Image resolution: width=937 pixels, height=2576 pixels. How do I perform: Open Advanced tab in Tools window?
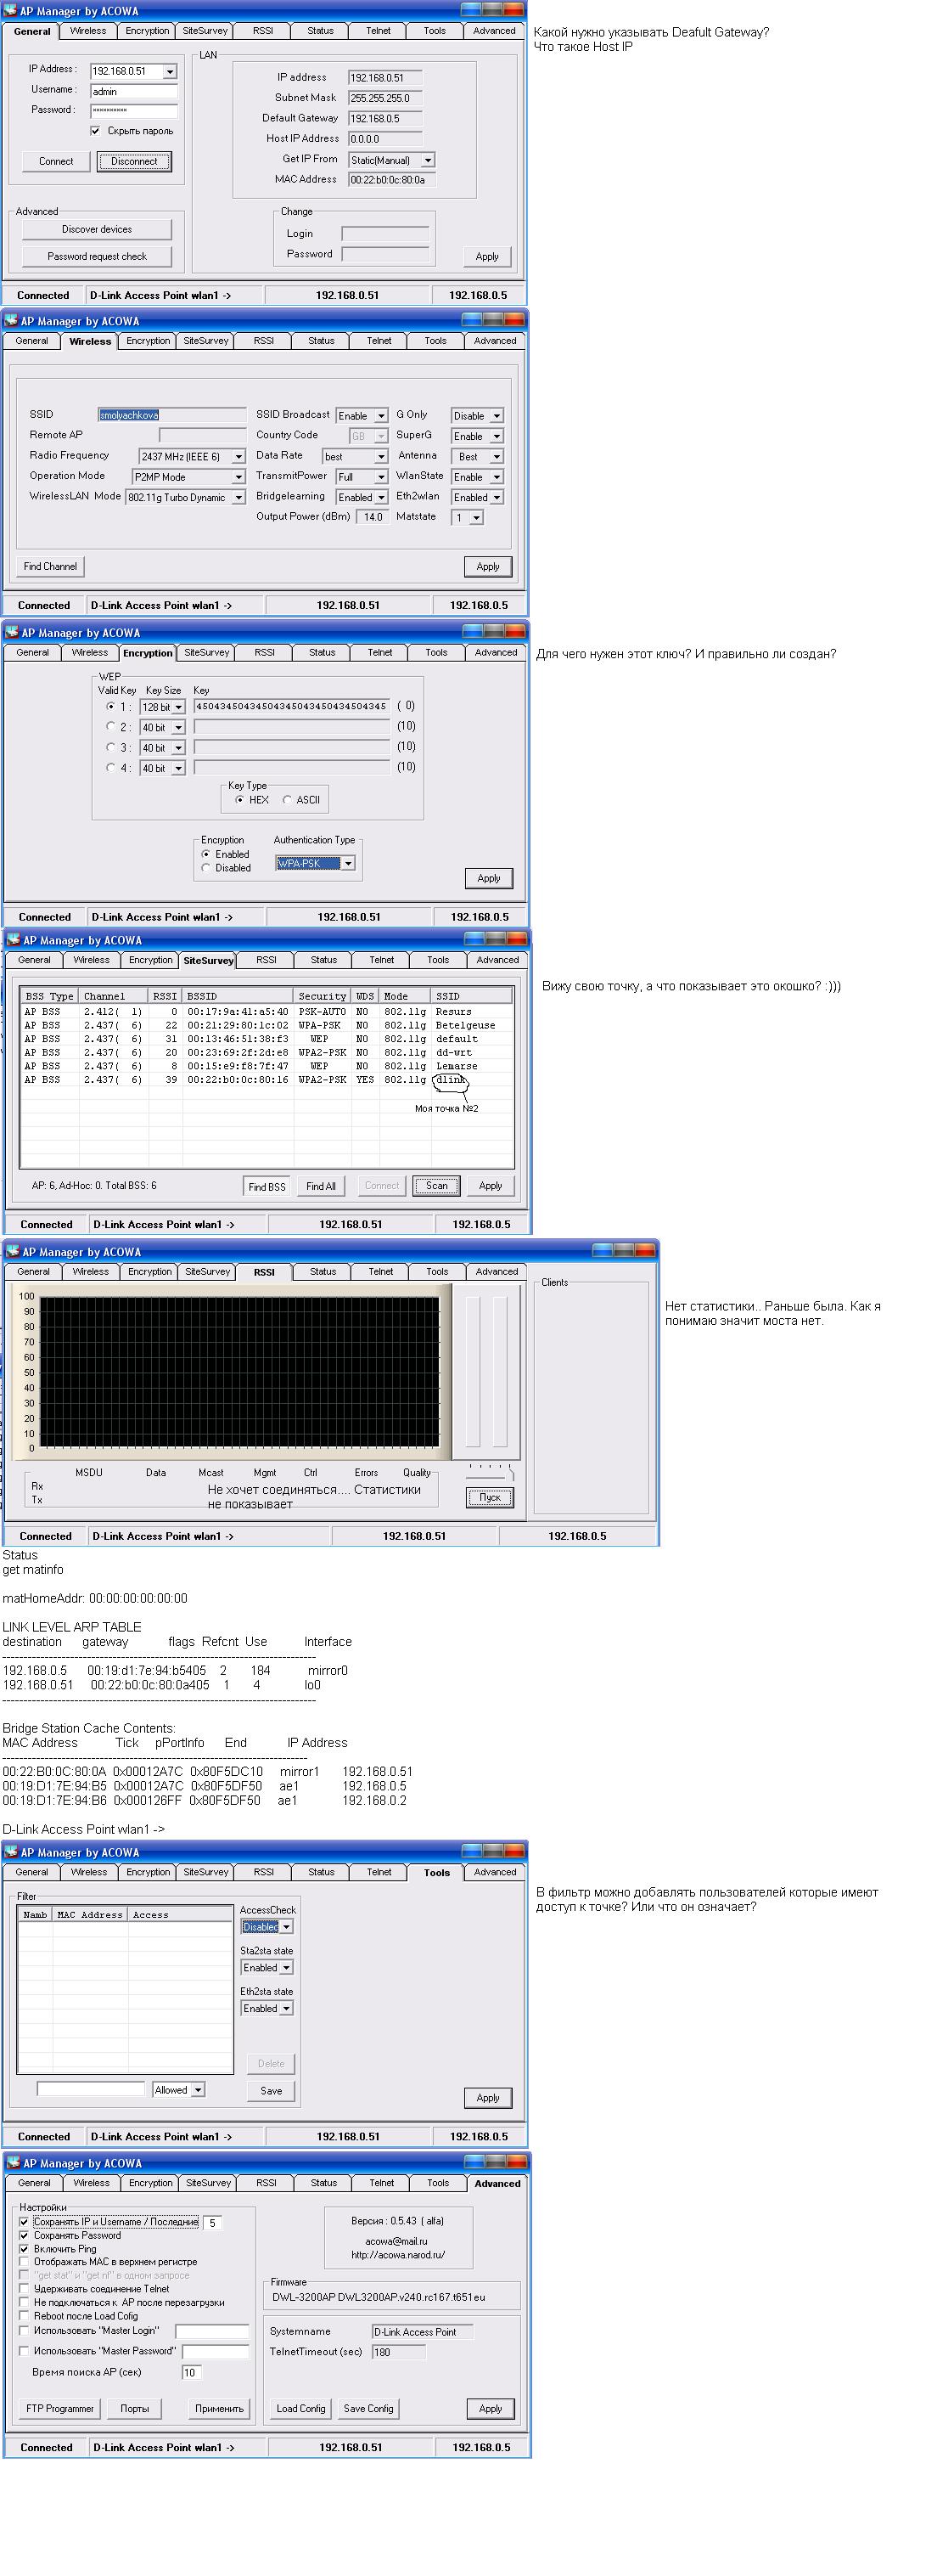pyautogui.click(x=495, y=1872)
